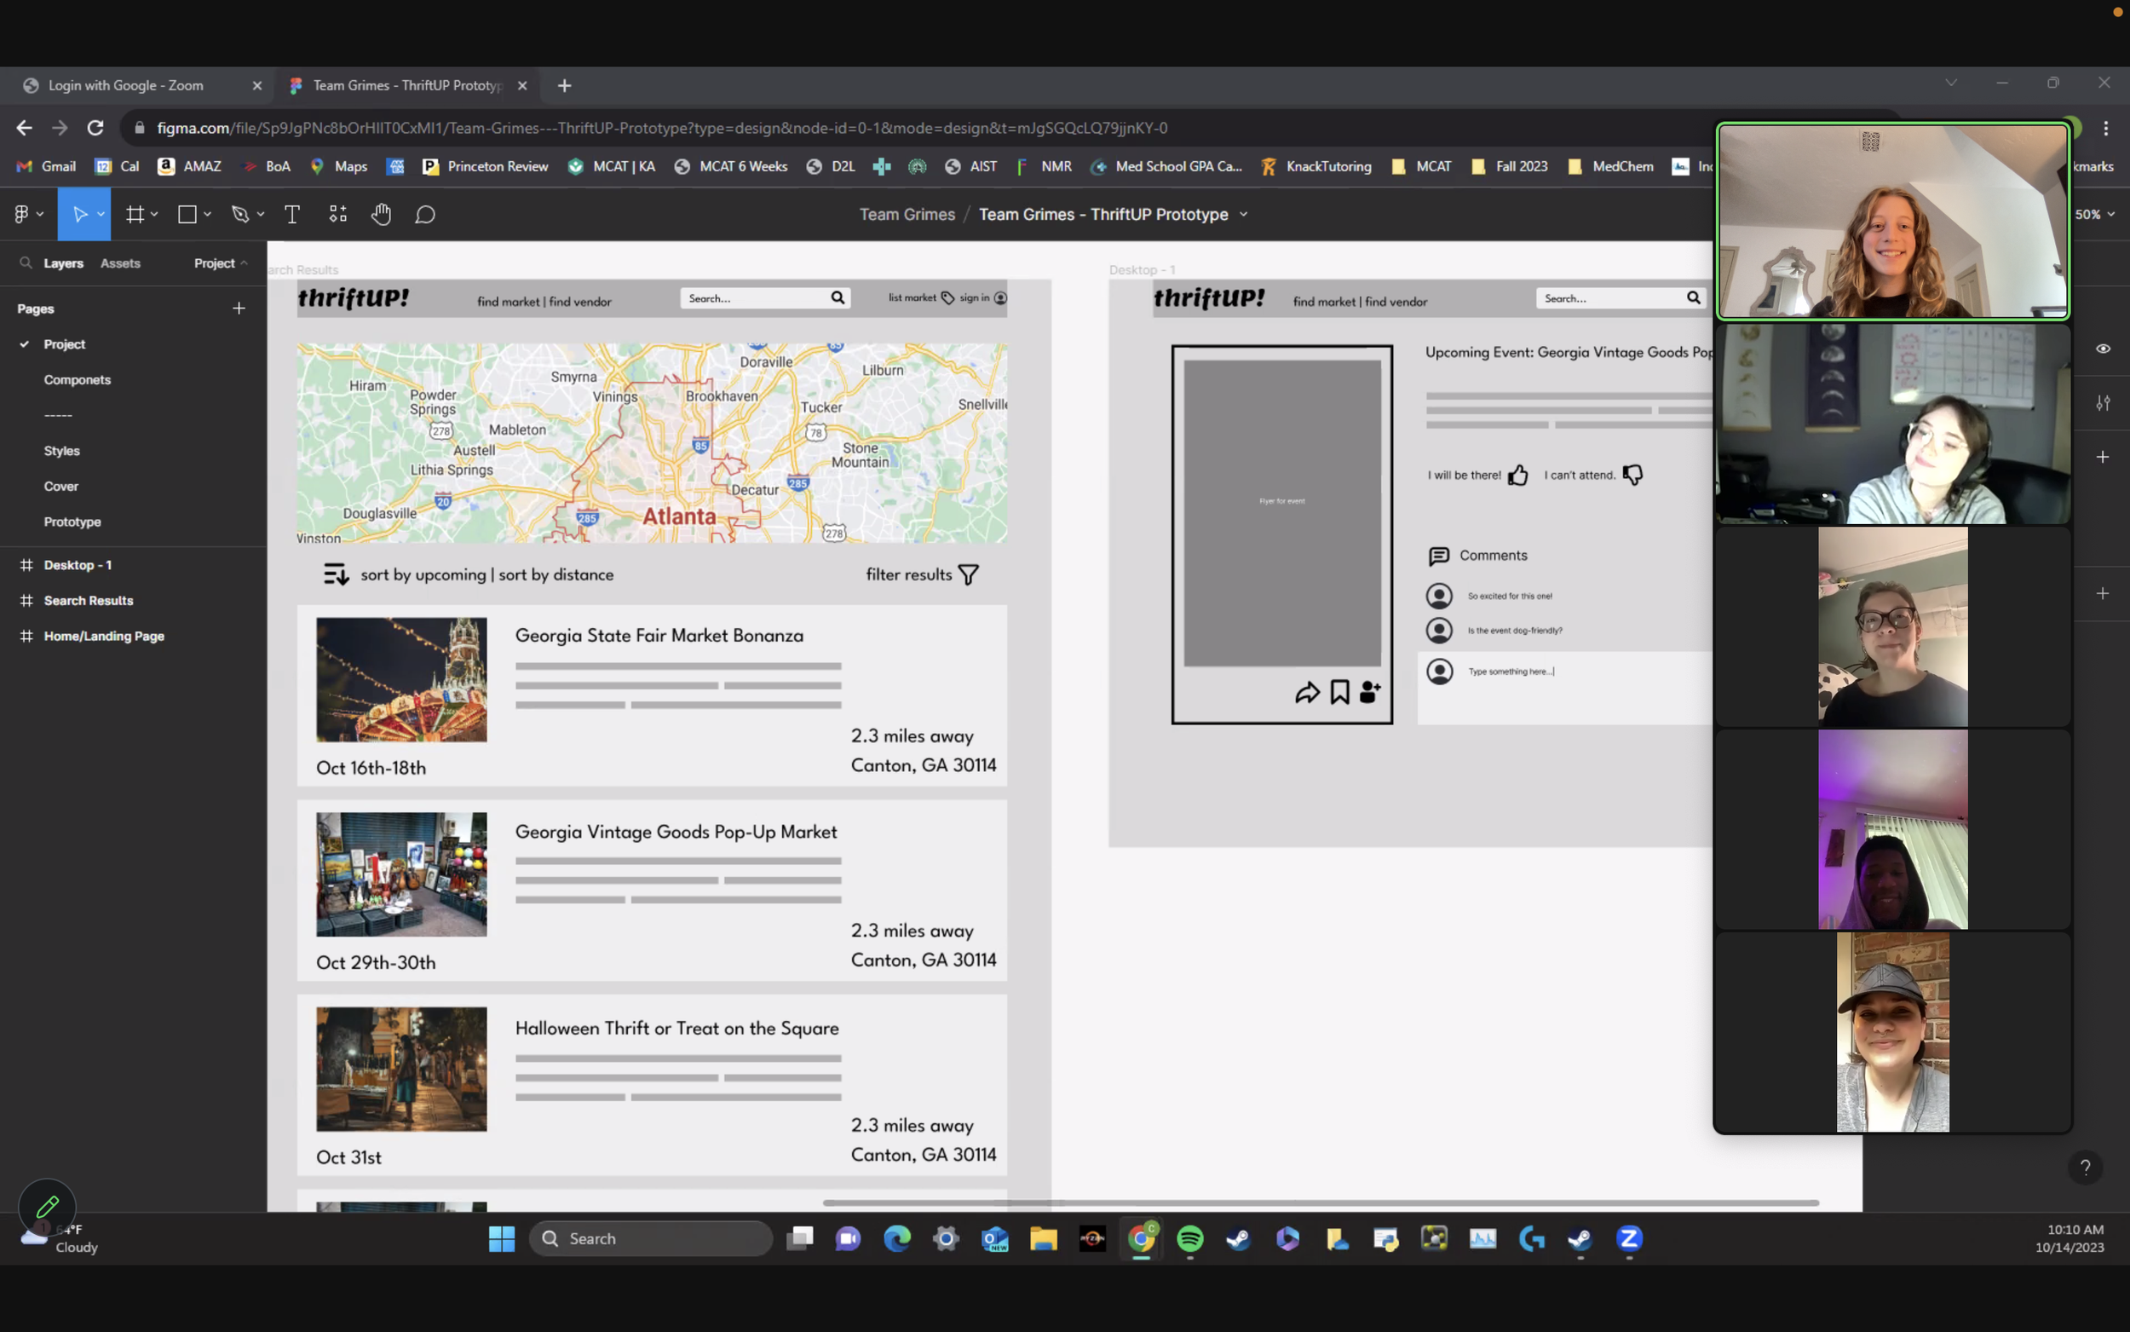
Task: Open the Pen tool dropdown arrow
Action: [x=261, y=214]
